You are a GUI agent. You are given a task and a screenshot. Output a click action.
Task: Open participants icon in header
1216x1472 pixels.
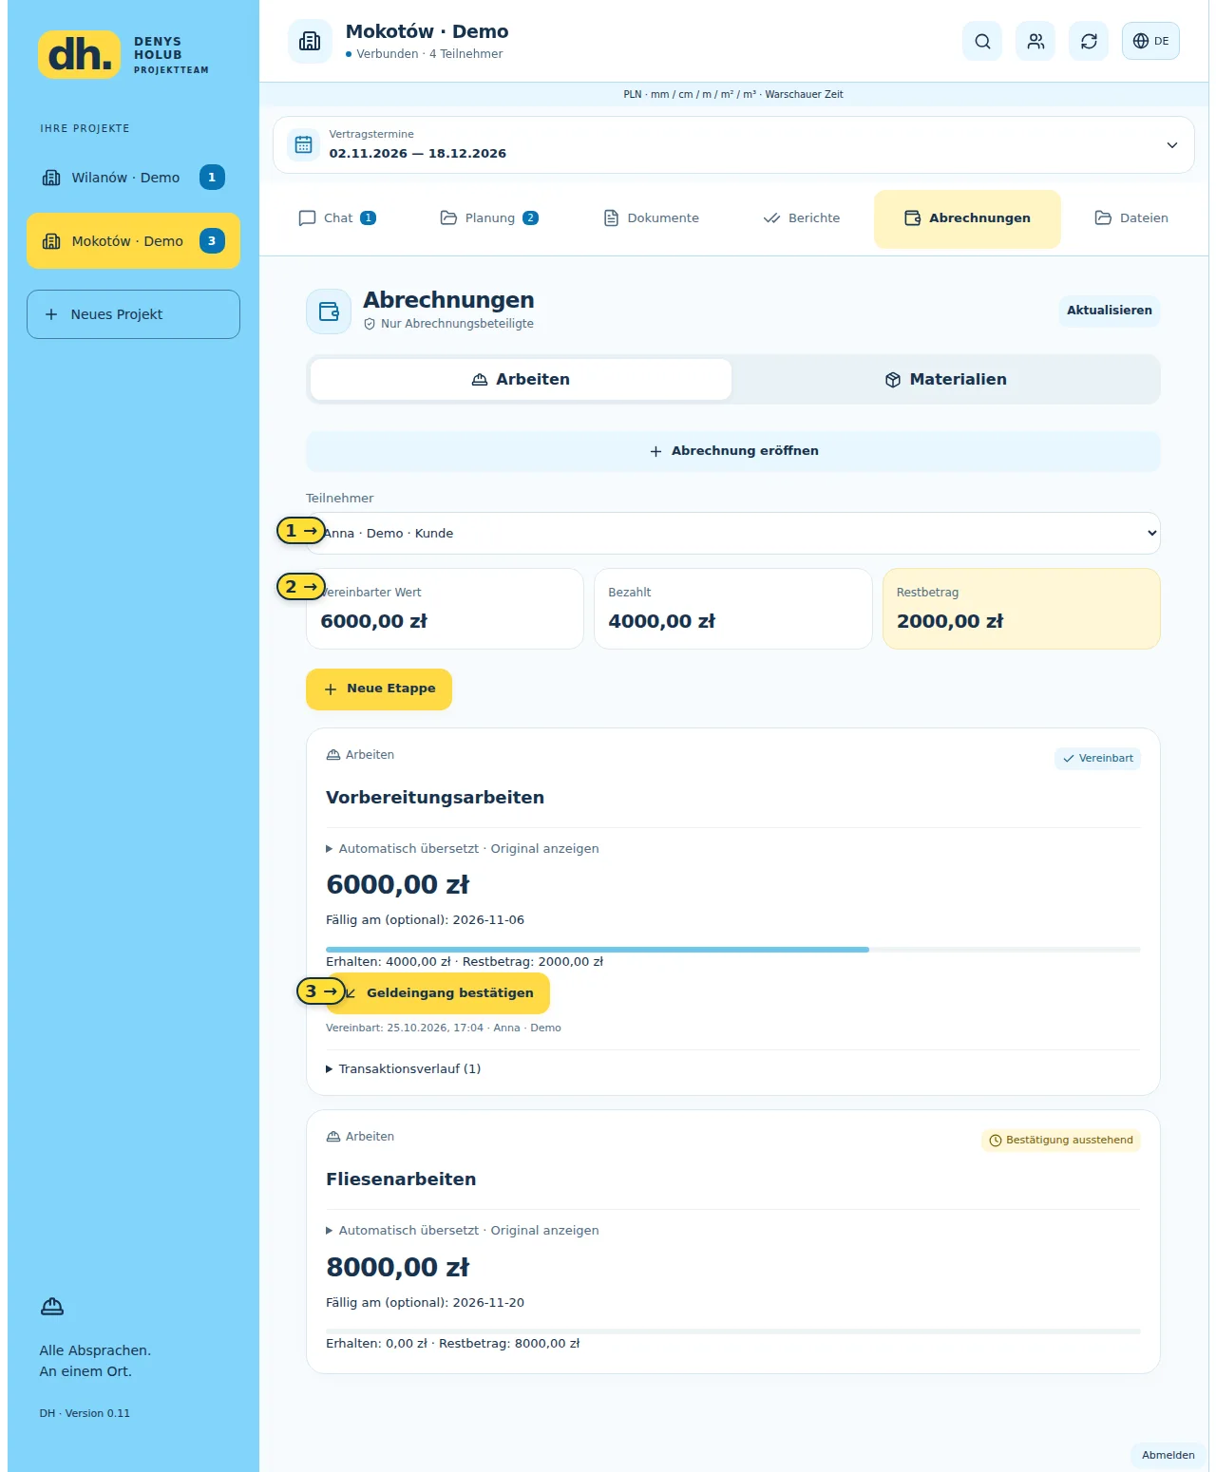[x=1035, y=41]
